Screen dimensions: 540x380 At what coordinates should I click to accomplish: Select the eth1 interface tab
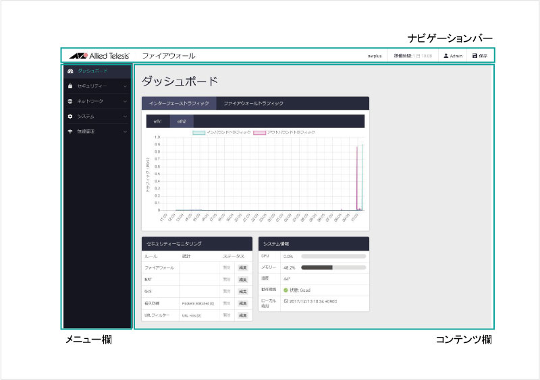point(158,121)
